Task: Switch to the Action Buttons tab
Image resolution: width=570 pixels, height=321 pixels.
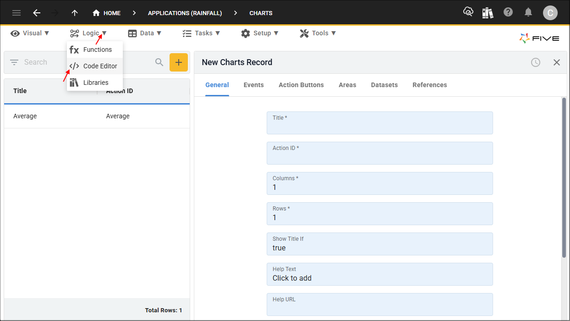Action: [x=301, y=85]
